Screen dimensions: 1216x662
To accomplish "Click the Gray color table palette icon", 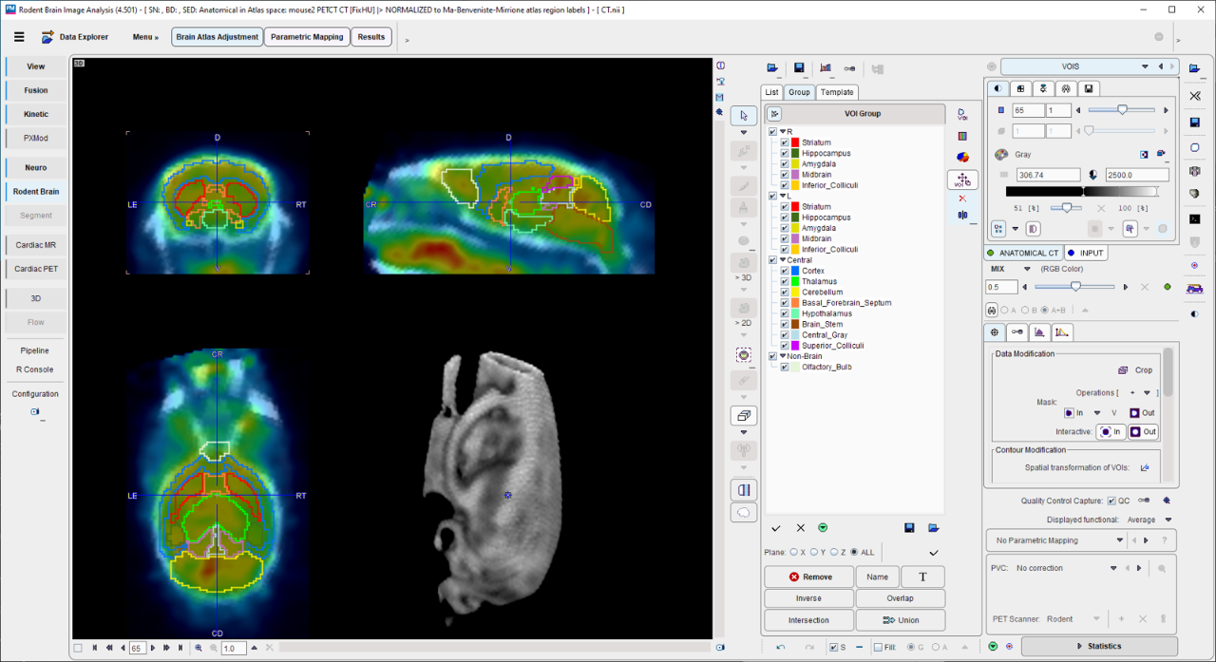I will [x=1001, y=154].
